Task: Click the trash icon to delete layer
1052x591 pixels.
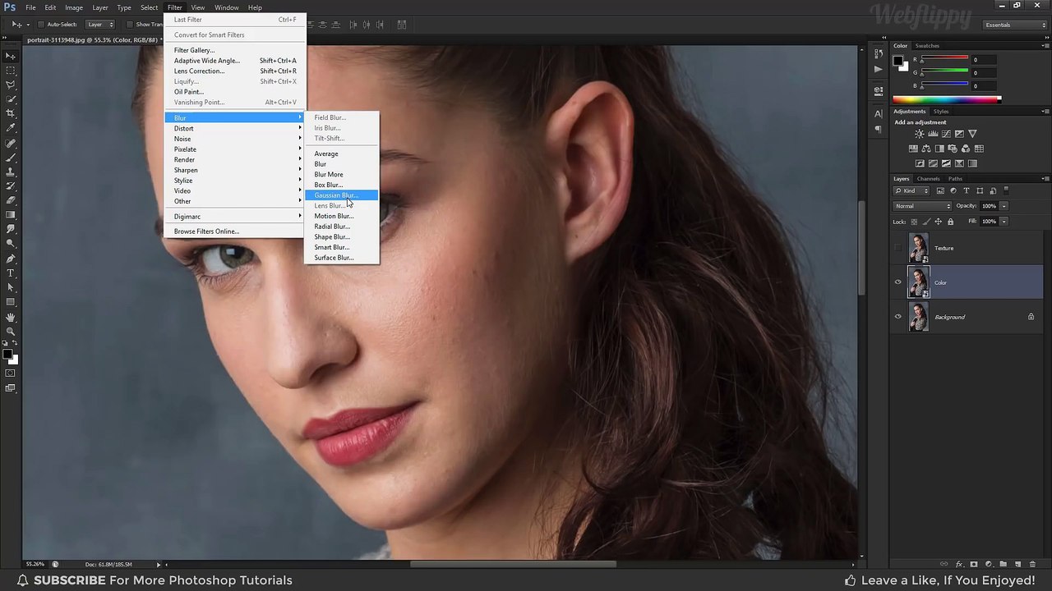Action: (x=1032, y=565)
